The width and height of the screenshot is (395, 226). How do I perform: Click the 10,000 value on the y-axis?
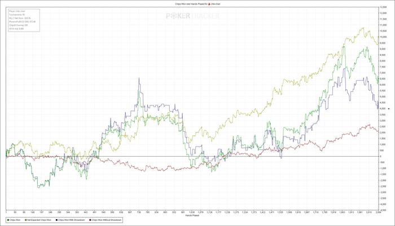coord(383,37)
